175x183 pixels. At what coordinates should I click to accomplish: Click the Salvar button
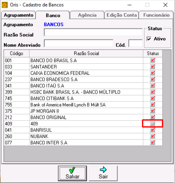pos(72,173)
